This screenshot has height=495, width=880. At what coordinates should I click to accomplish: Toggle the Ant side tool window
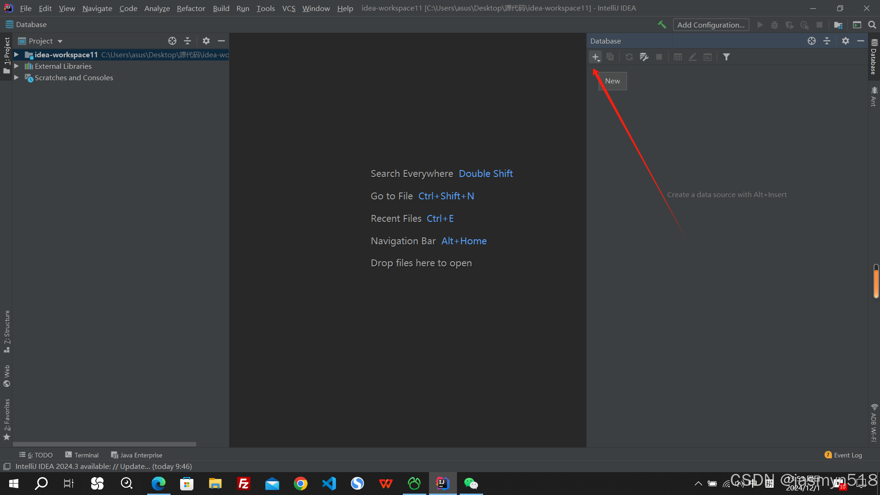click(874, 96)
